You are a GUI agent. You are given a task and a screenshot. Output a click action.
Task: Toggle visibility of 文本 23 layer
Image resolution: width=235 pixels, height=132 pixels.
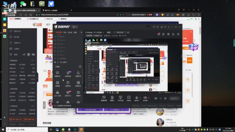pyautogui.click(x=55, y=40)
